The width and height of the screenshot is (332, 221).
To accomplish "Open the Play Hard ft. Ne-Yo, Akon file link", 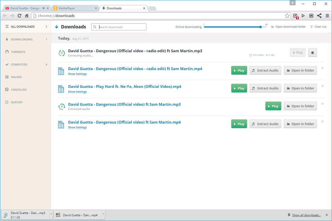I will [x=125, y=87].
